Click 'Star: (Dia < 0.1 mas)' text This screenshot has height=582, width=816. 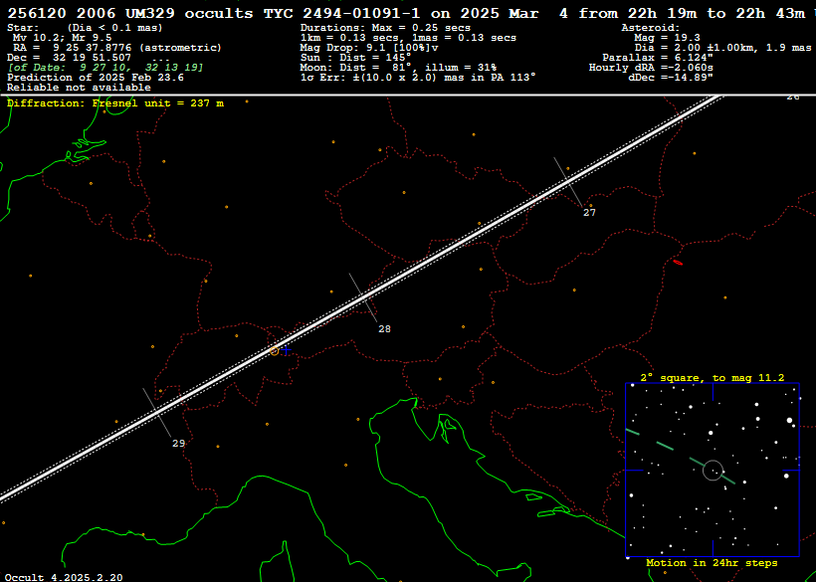[85, 28]
